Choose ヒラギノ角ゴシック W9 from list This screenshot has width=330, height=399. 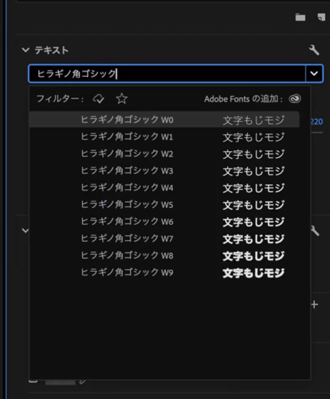164,272
